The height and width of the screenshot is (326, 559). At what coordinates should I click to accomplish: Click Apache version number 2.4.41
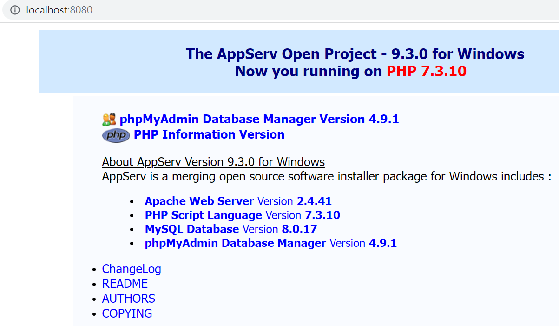[x=315, y=201]
